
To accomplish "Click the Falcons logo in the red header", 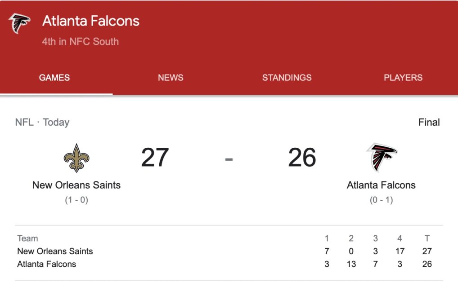I will click(x=19, y=23).
